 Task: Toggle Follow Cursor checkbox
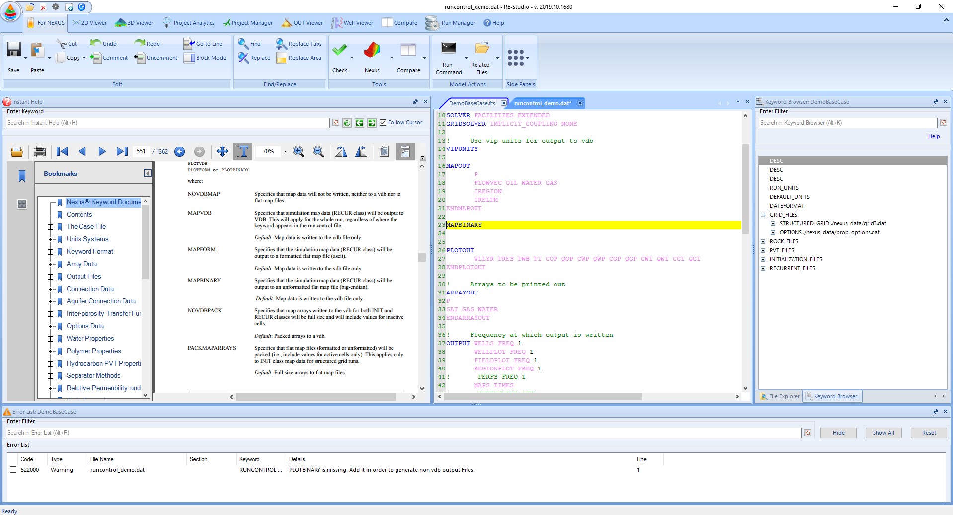(383, 122)
